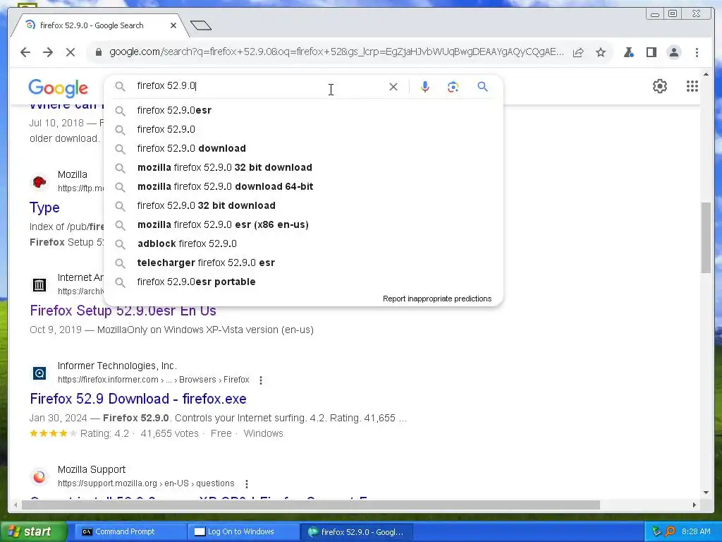Pick mozilla firefox 52.9.0 32 bit download

tap(303, 168)
